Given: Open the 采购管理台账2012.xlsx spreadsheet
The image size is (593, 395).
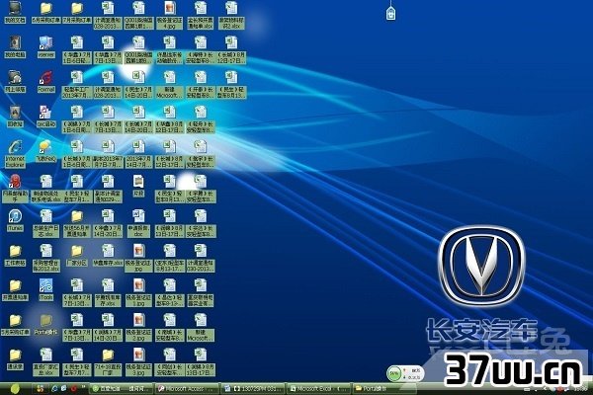Looking at the screenshot, I should tap(46, 258).
